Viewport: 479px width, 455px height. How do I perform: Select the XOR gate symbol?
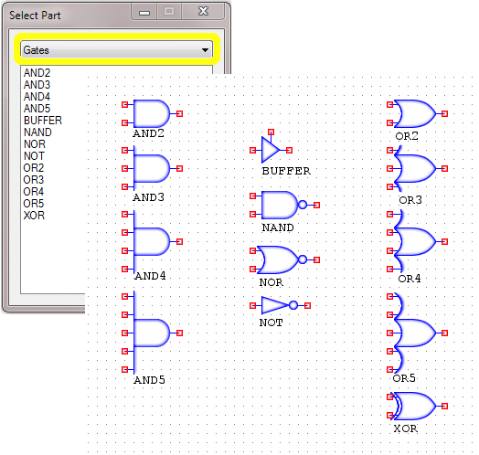pos(417,407)
